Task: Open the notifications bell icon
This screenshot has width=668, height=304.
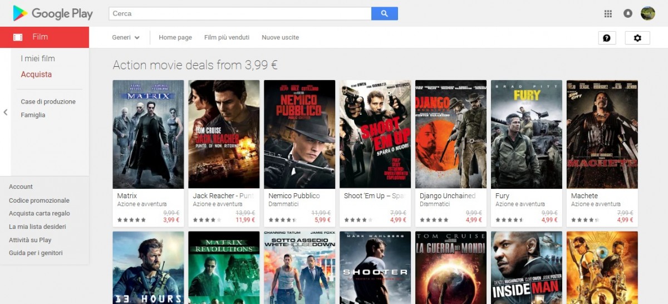Action: [x=628, y=14]
